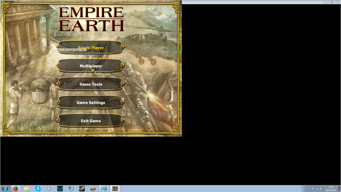Restore down the window
This screenshot has height=192, width=341.
(x=332, y=2)
